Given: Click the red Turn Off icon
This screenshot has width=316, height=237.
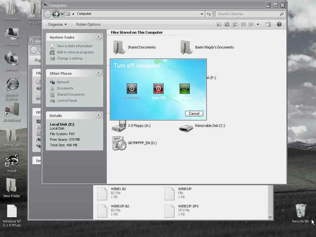Looking at the screenshot, I should click(x=158, y=89).
